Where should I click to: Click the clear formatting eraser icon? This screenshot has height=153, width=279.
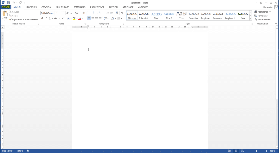pyautogui.click(x=84, y=13)
